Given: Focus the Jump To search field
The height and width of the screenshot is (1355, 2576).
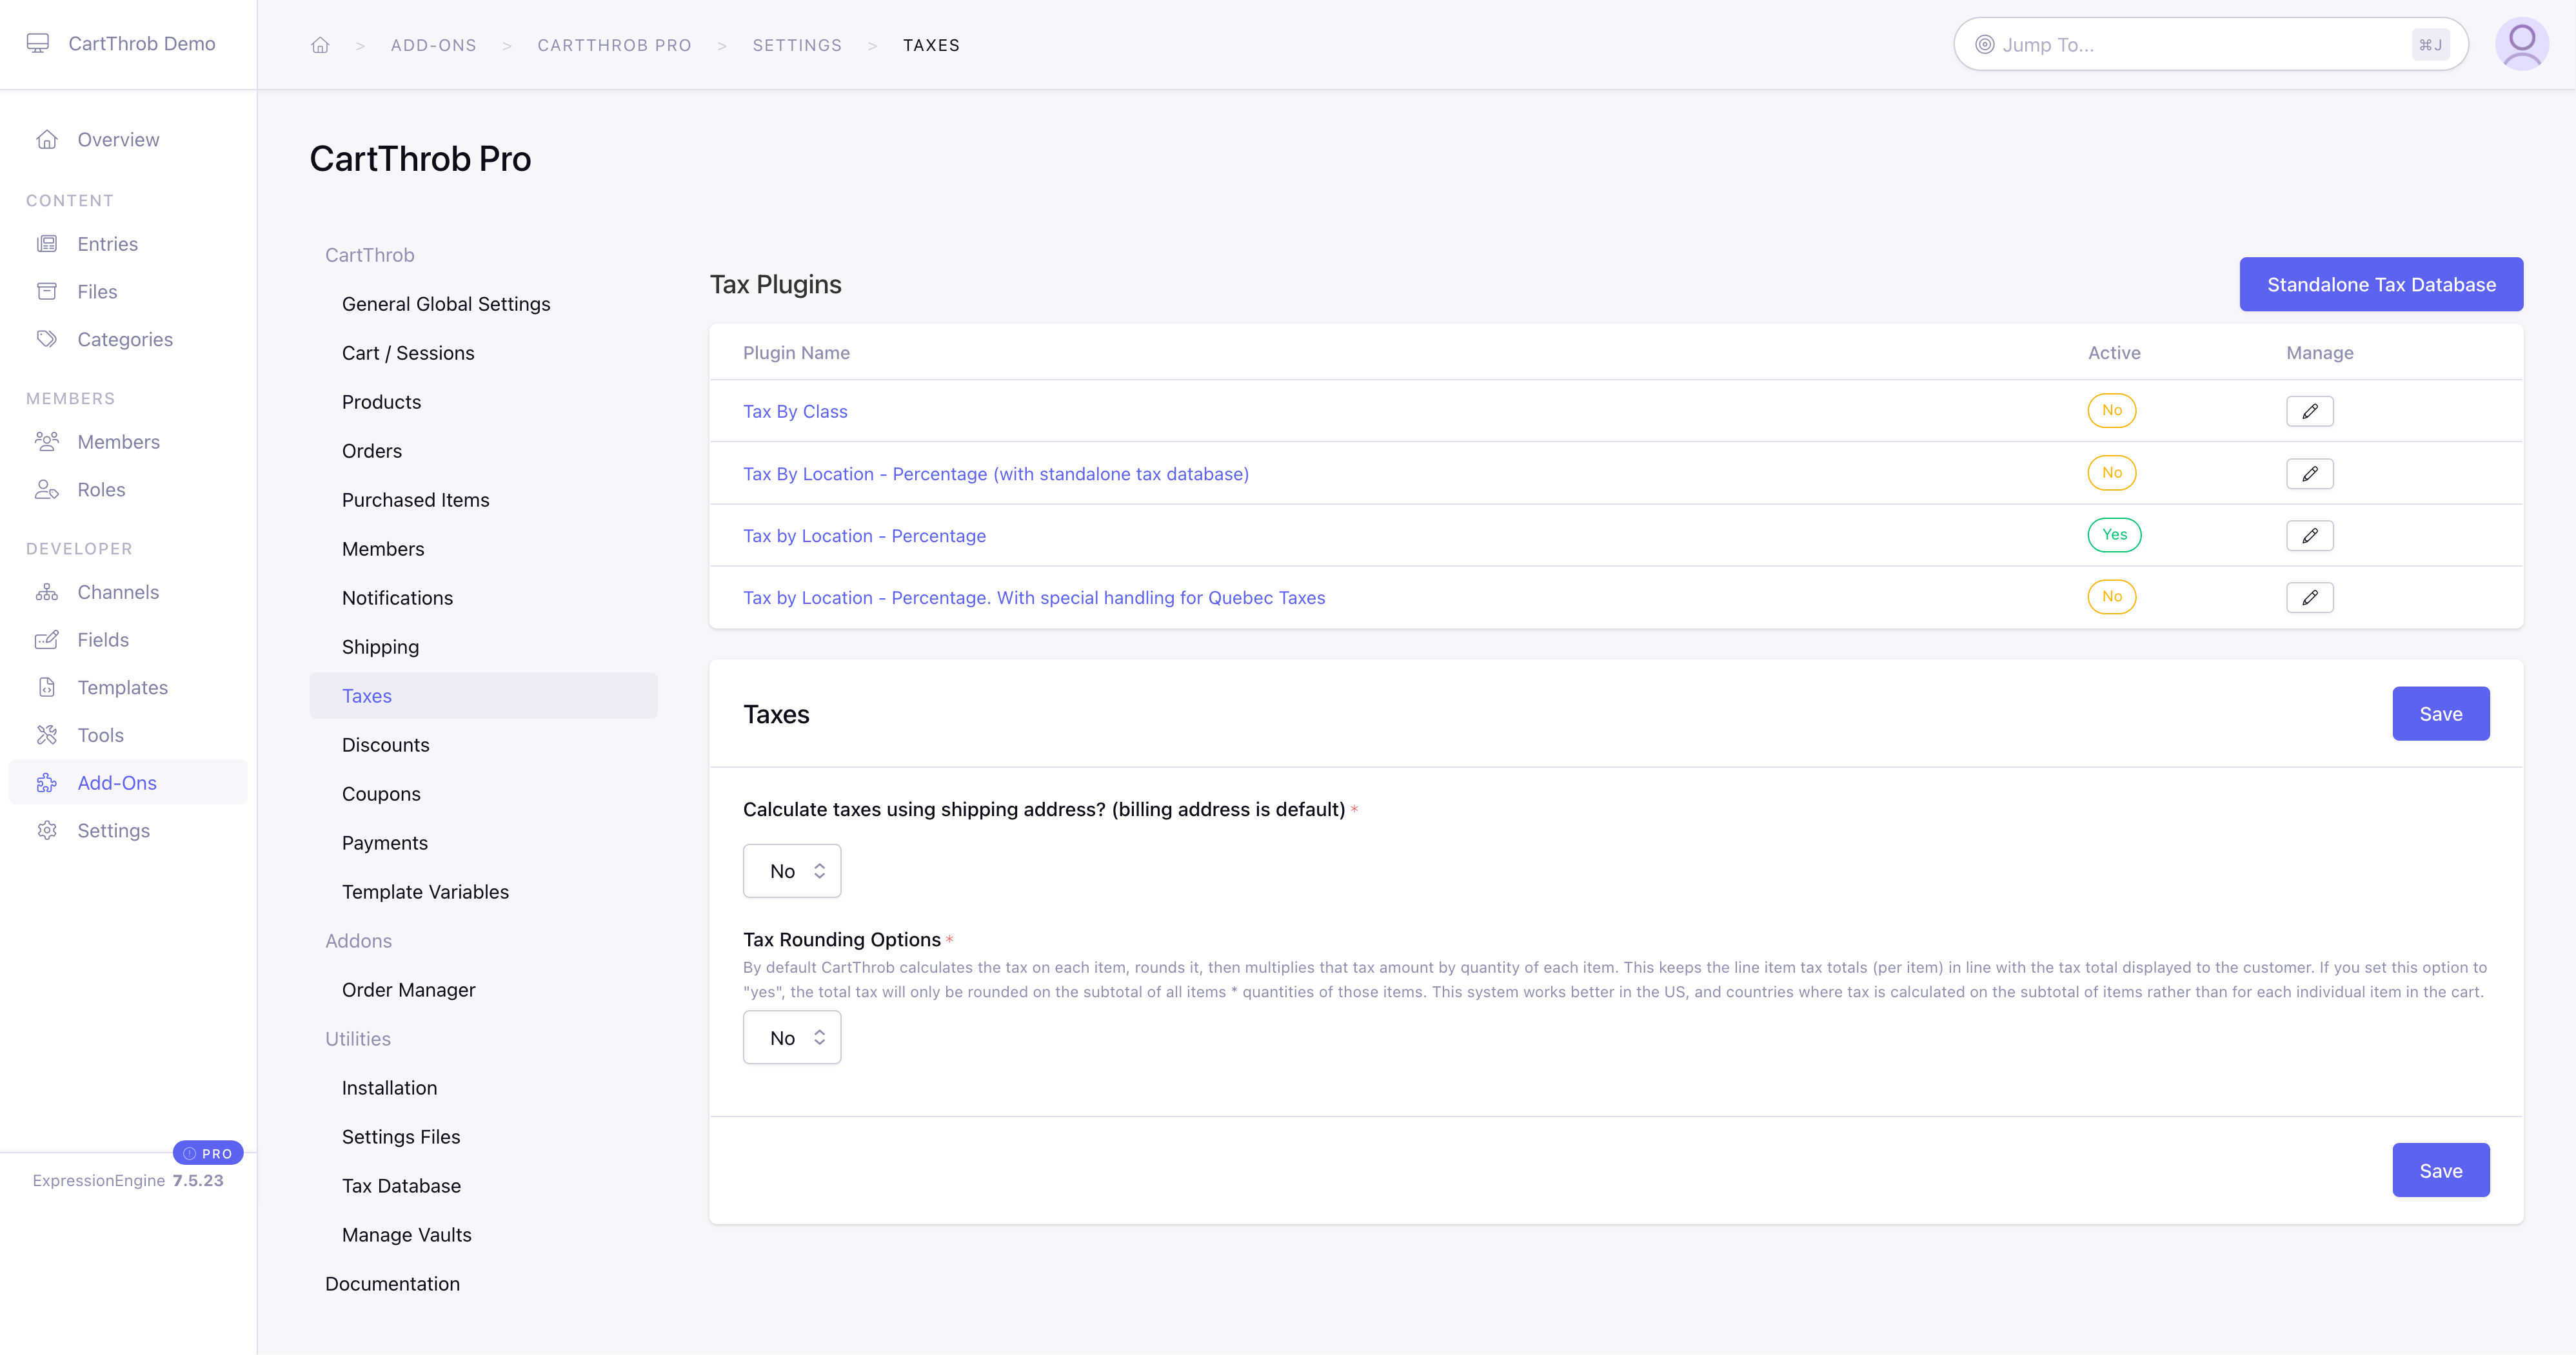Looking at the screenshot, I should click(x=2211, y=44).
